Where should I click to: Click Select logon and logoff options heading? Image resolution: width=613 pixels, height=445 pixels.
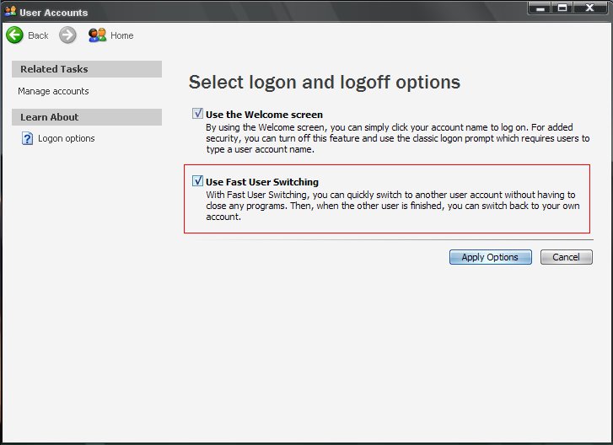click(x=325, y=83)
